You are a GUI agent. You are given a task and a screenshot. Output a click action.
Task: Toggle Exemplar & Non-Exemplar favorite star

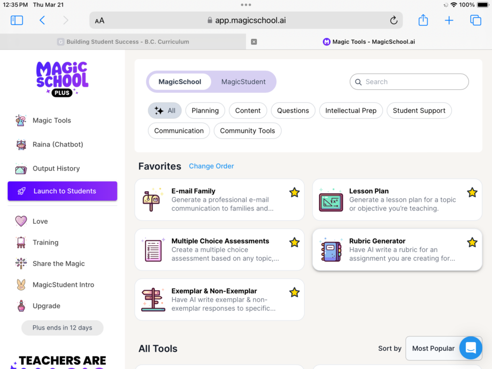pos(295,292)
